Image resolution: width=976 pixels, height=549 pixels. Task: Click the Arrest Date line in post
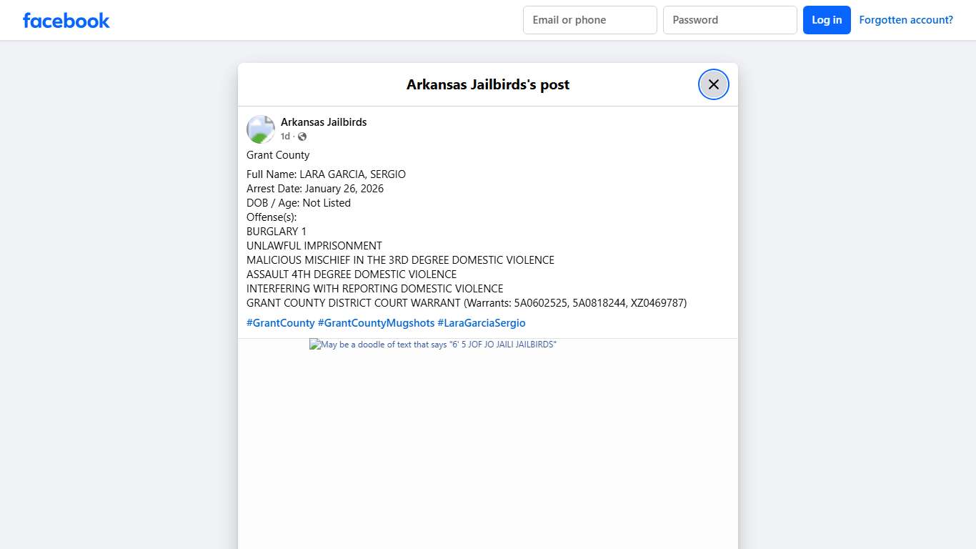pyautogui.click(x=314, y=189)
